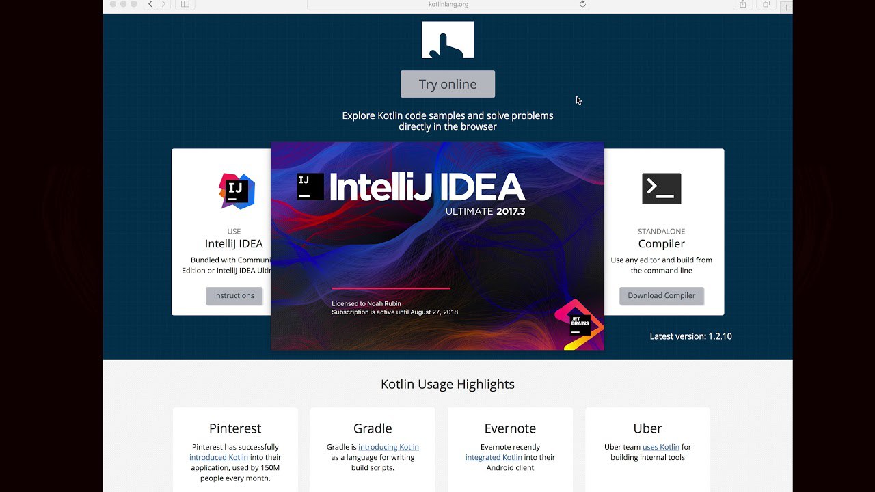The height and width of the screenshot is (492, 875).
Task: Click the 'Licensed to Noah Rubin' text
Action: [366, 303]
